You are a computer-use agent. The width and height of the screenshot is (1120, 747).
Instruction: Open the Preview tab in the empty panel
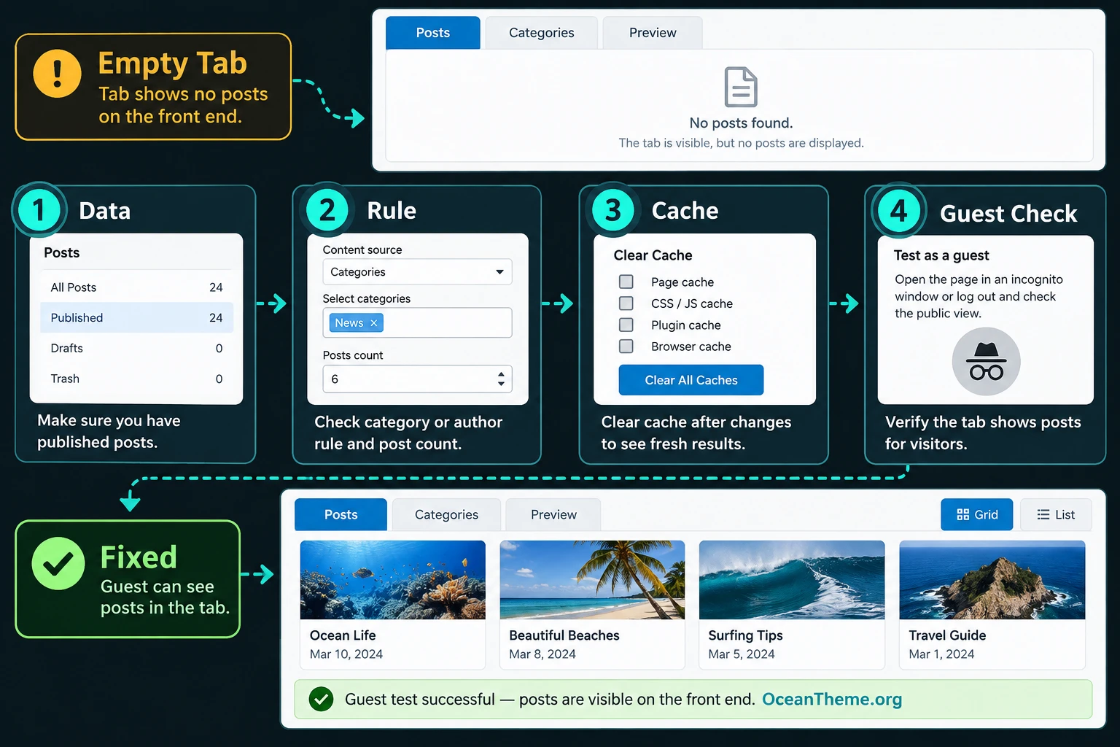pos(653,33)
